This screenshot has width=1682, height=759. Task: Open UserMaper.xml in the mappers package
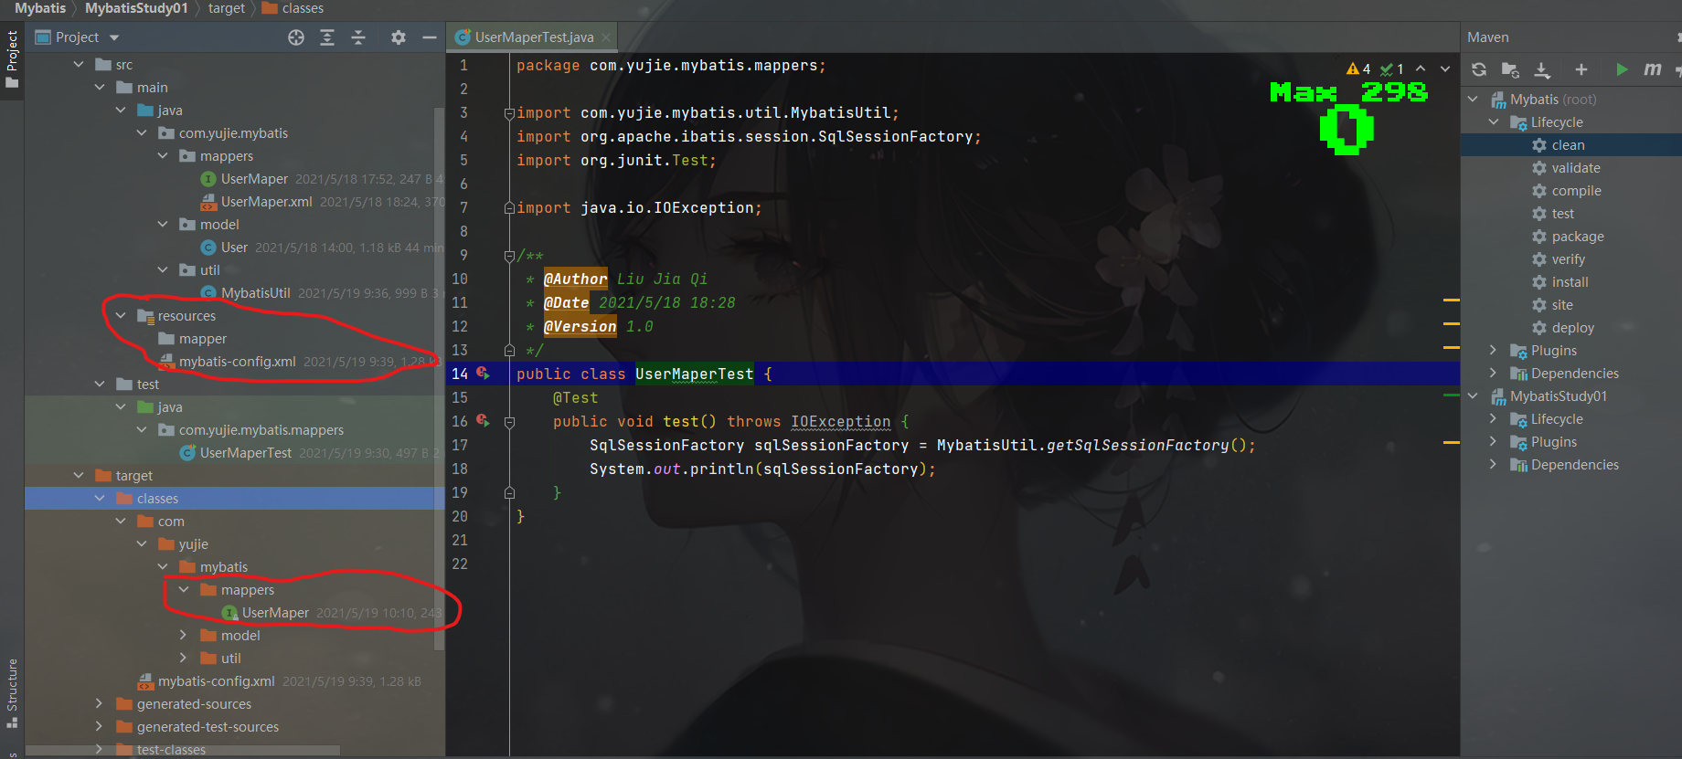click(x=266, y=202)
